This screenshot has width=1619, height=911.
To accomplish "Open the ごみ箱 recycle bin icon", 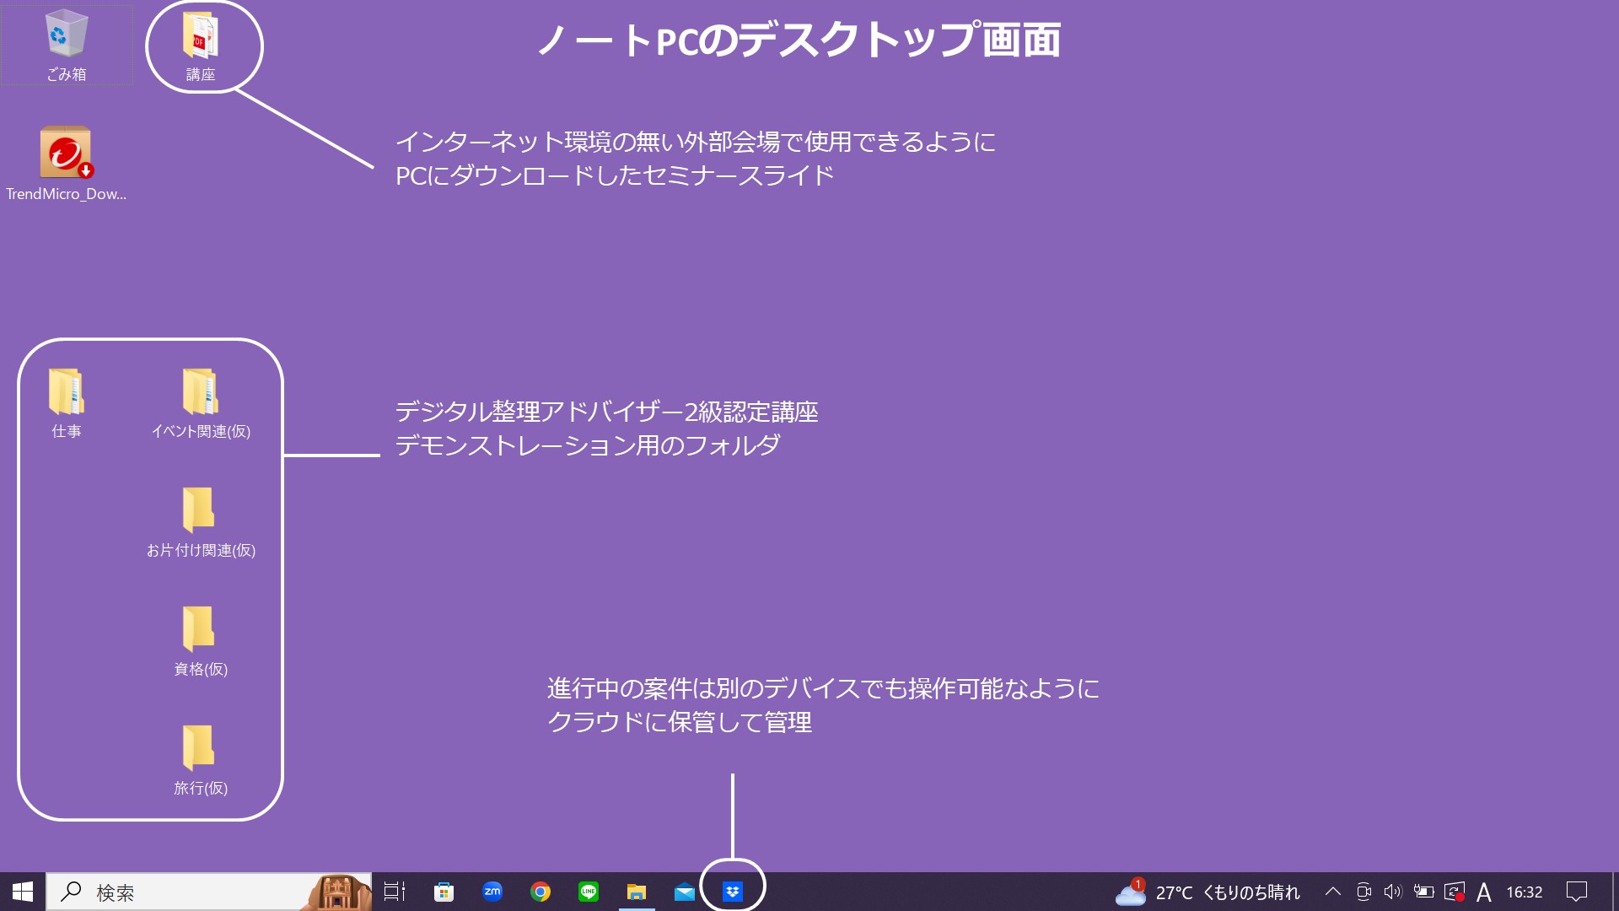I will pyautogui.click(x=66, y=46).
